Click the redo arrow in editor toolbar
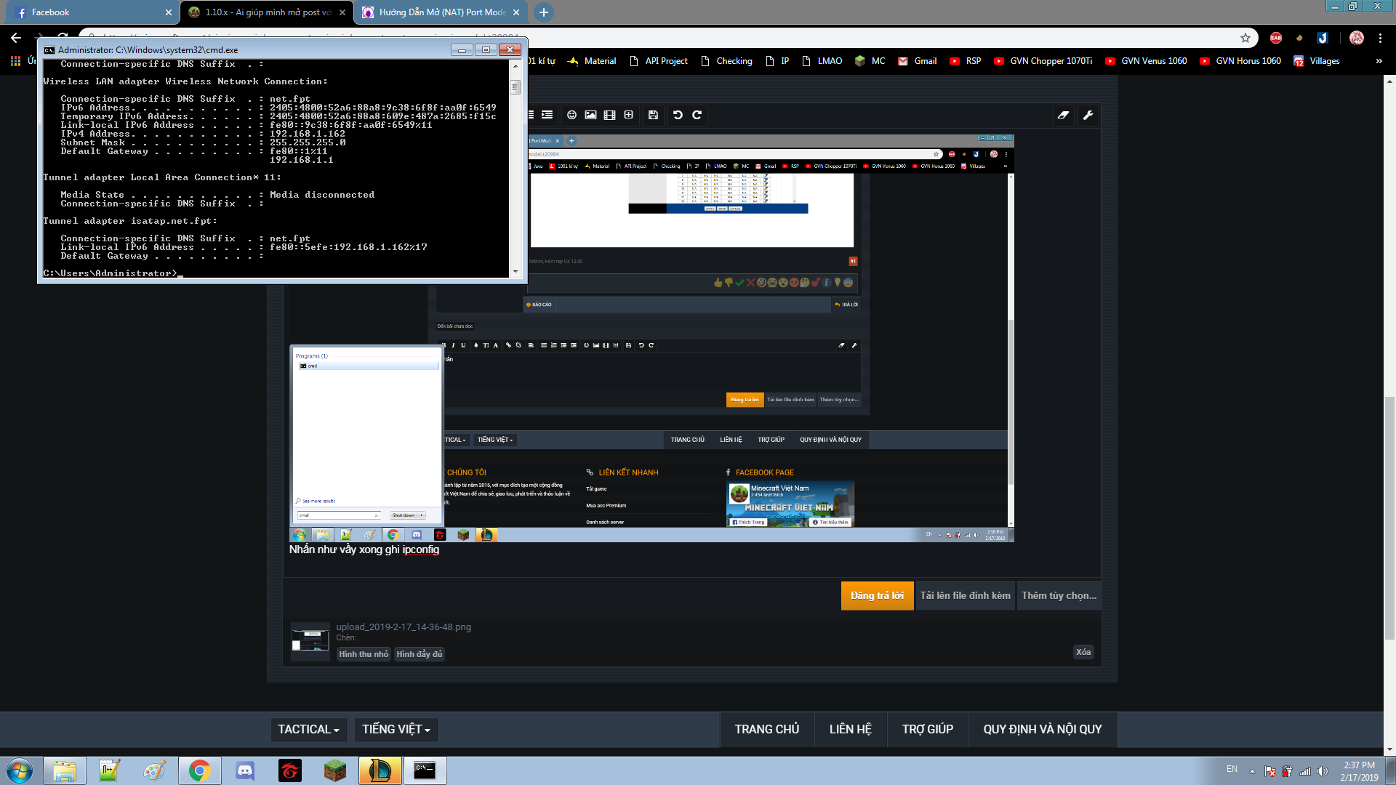1396x785 pixels. [697, 115]
